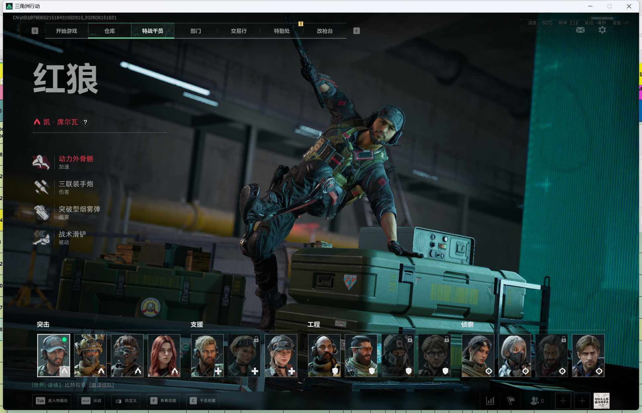Click the flag icon in bottom bar
Viewport: 642px width, 413px height.
pos(511,401)
